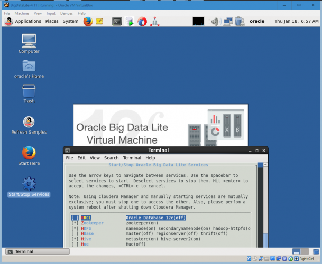
Task: Click the red and blue circular launcher icon
Action: pyautogui.click(x=142, y=22)
